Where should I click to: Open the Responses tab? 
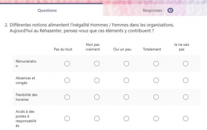click(152, 11)
